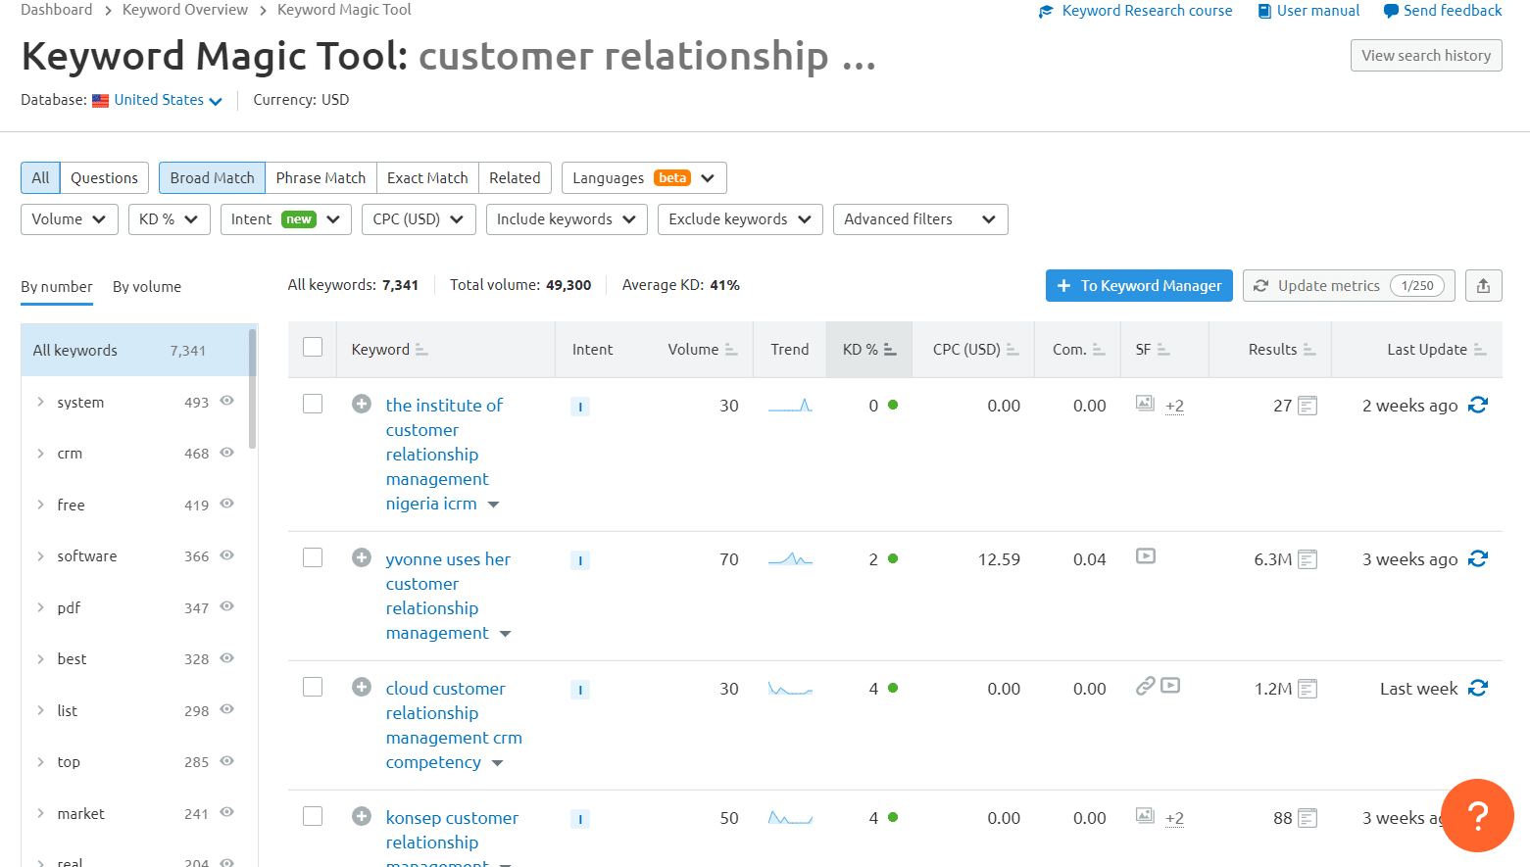
Task: Switch to Phrase Match tab
Action: pyautogui.click(x=321, y=178)
